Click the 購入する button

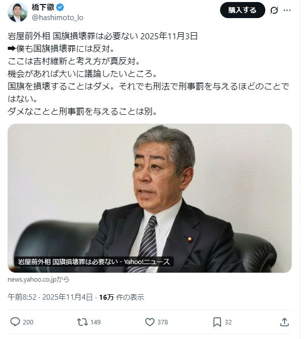(x=242, y=10)
